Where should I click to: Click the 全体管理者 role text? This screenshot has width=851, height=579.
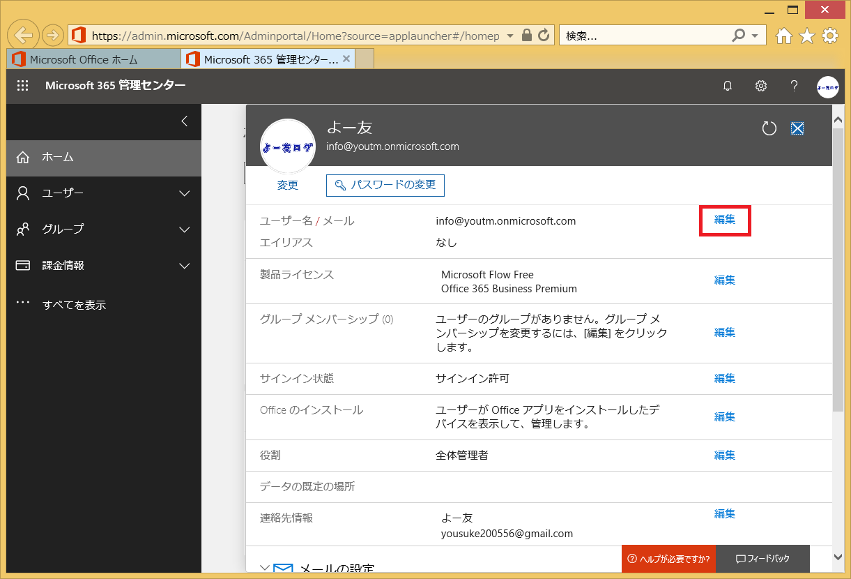pos(462,456)
